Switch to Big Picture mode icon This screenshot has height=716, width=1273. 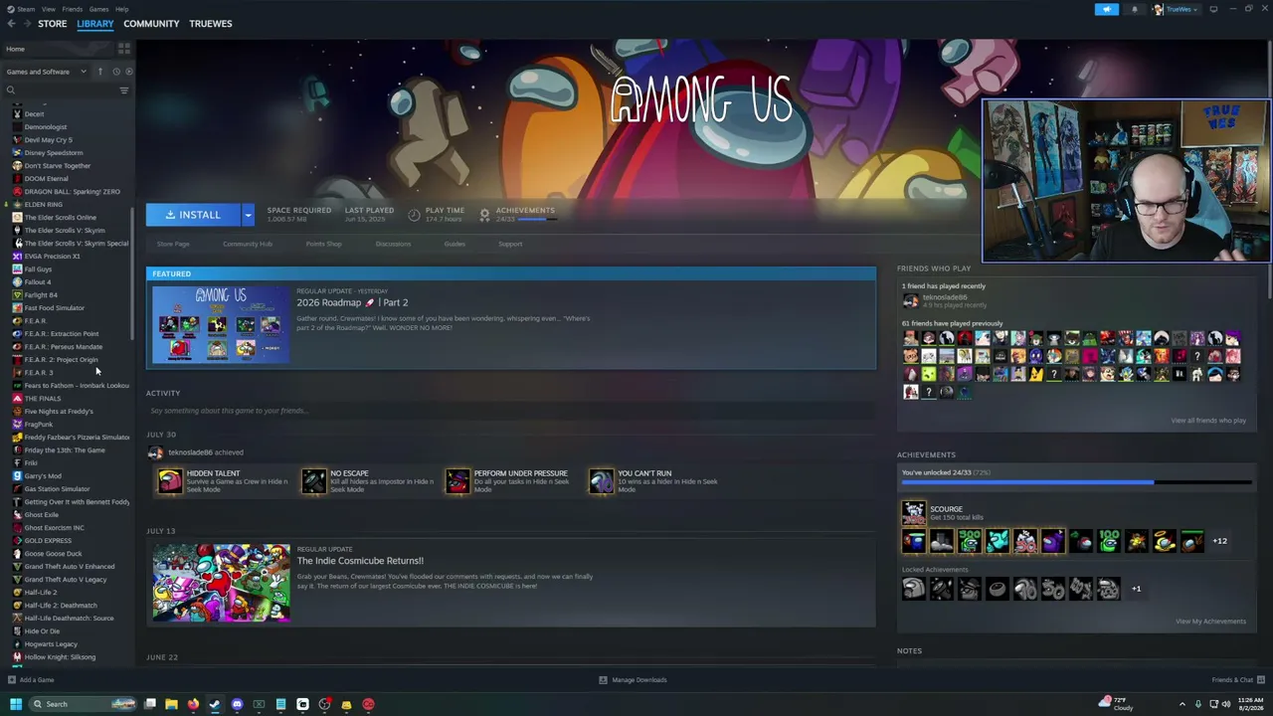tap(1213, 9)
